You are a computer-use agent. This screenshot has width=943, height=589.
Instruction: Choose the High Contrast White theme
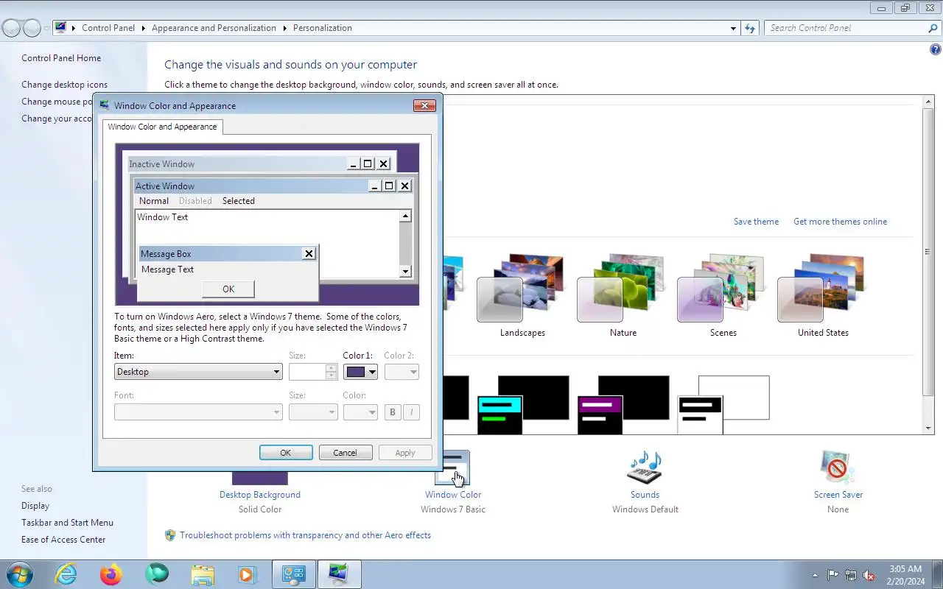(723, 404)
